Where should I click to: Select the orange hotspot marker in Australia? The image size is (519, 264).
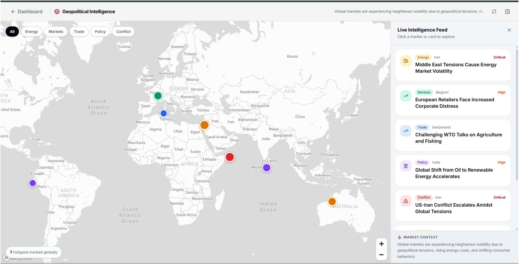point(332,201)
